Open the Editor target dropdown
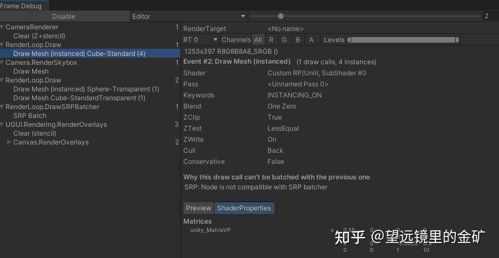Image resolution: width=499 pixels, height=258 pixels. click(x=189, y=17)
